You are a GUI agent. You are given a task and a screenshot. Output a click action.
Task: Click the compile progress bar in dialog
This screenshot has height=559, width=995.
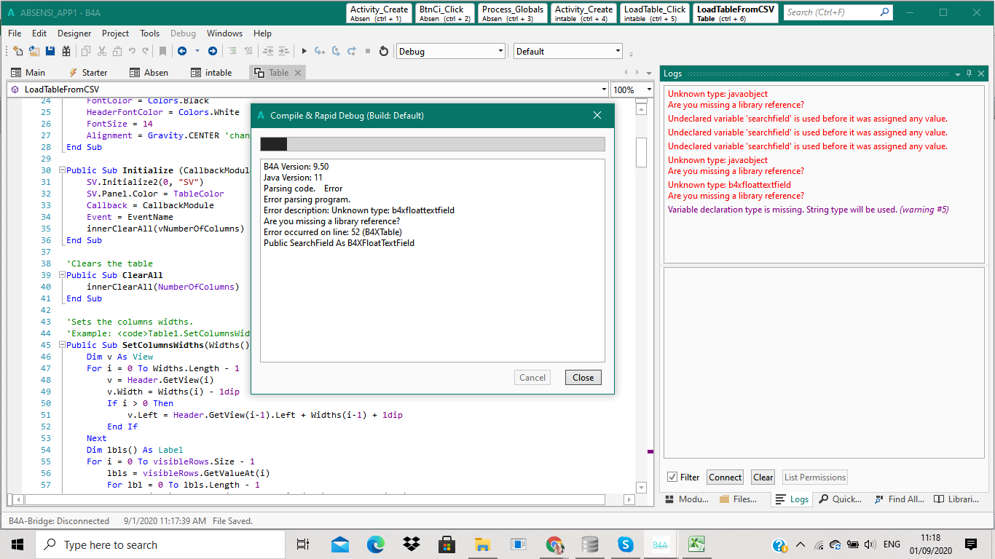(x=433, y=144)
